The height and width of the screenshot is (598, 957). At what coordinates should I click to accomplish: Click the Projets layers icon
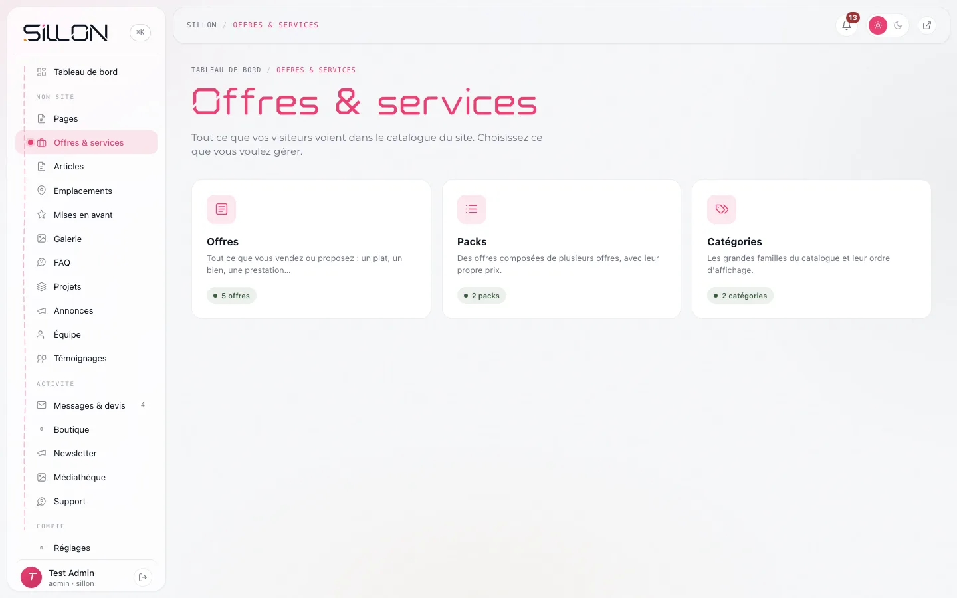click(41, 286)
